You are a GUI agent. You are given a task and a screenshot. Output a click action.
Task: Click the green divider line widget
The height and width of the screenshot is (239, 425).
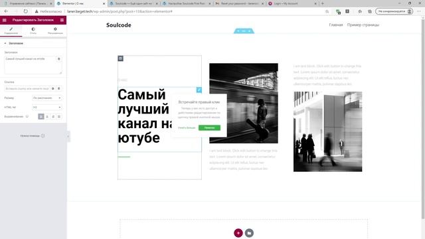[x=124, y=157]
